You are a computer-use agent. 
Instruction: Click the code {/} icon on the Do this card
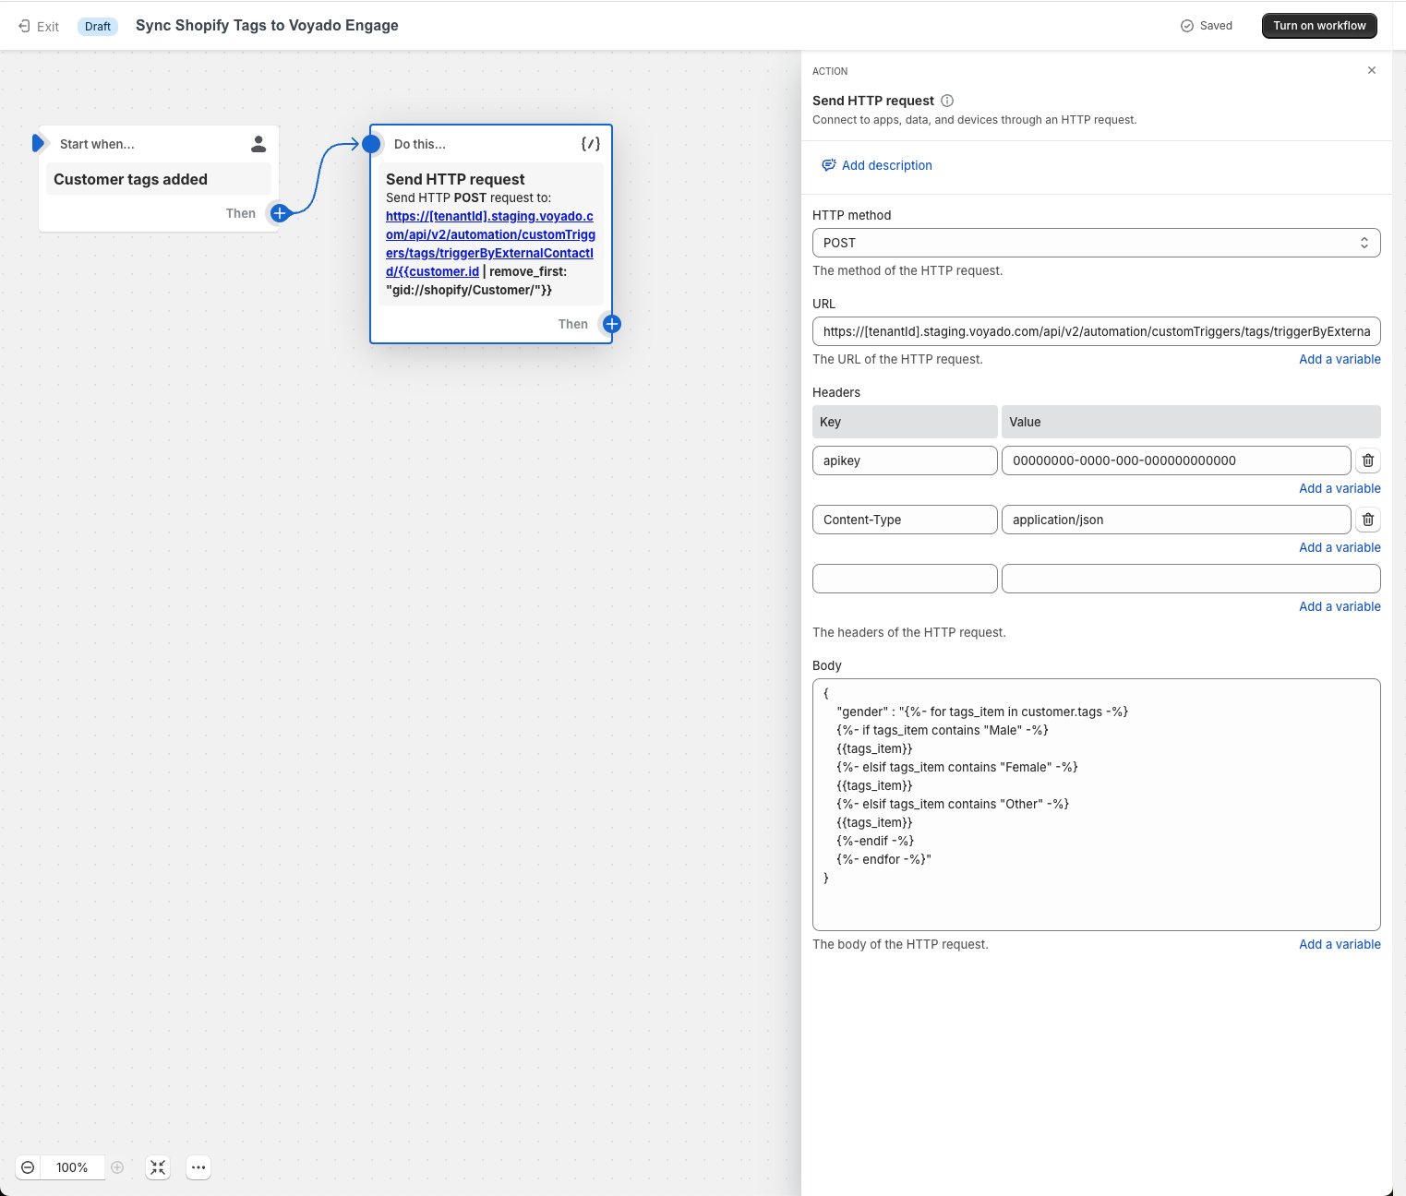click(590, 144)
